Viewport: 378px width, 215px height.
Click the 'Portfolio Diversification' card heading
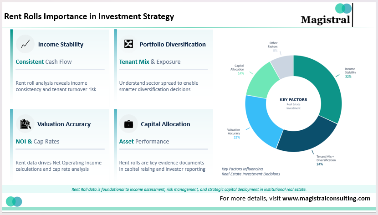click(x=173, y=44)
